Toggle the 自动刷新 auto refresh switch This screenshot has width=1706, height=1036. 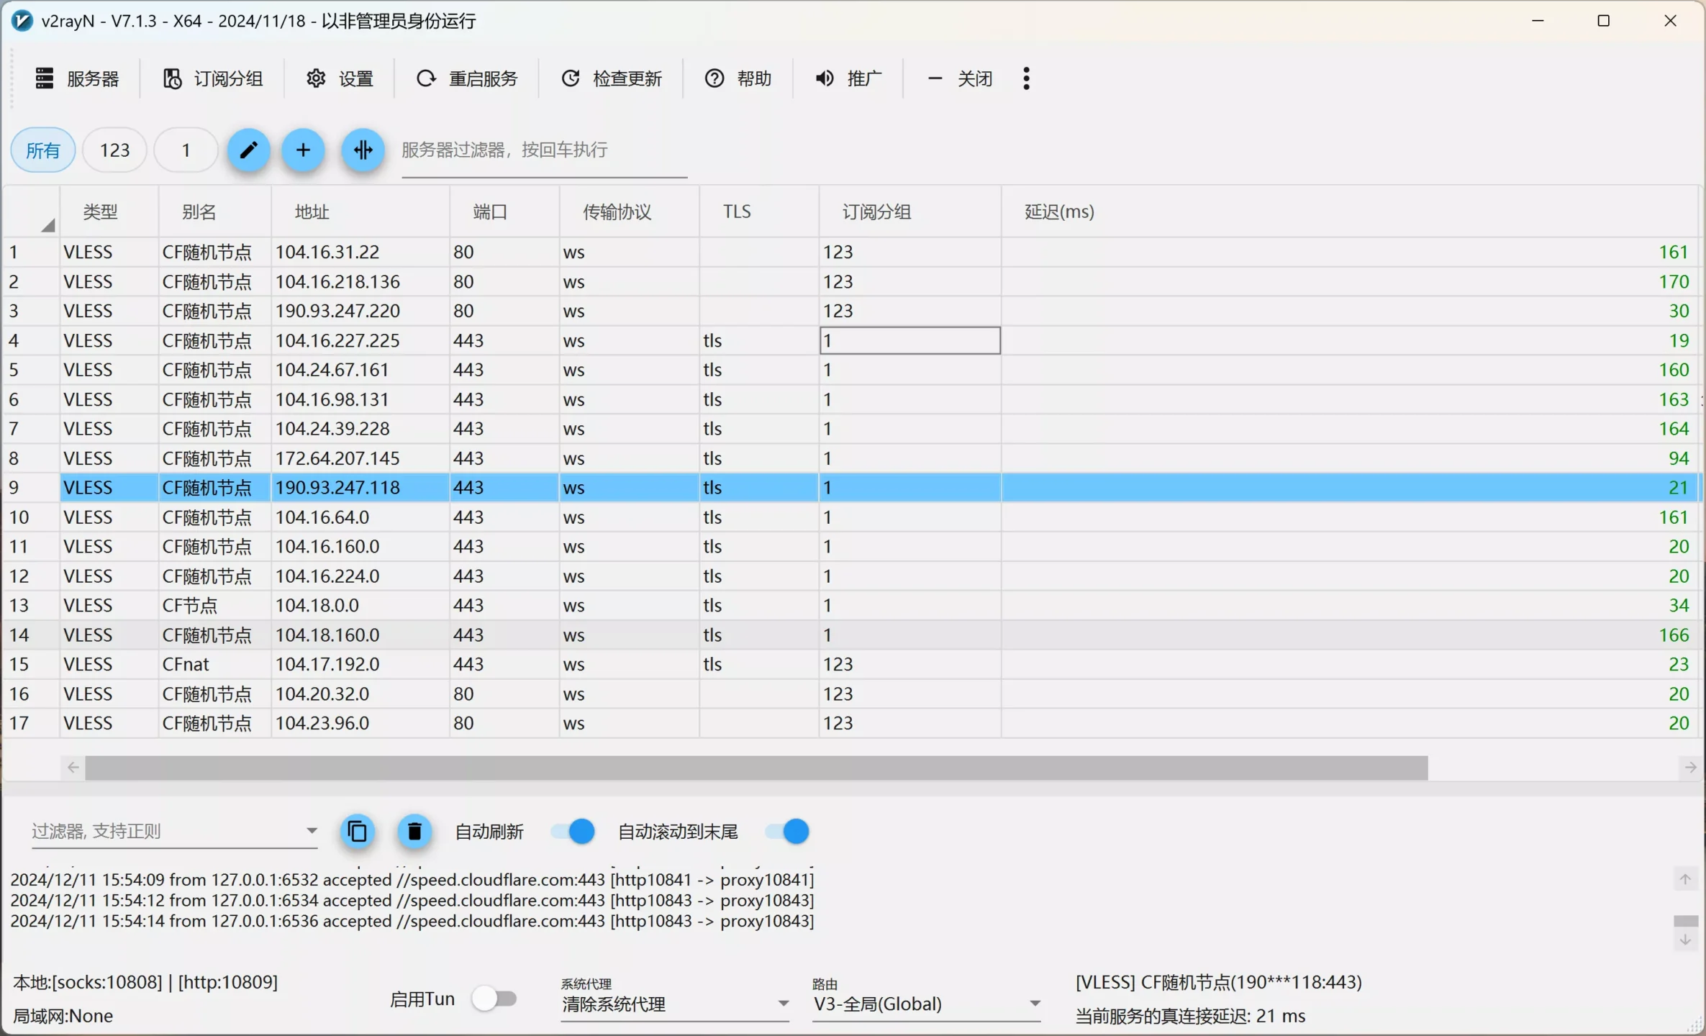(573, 832)
